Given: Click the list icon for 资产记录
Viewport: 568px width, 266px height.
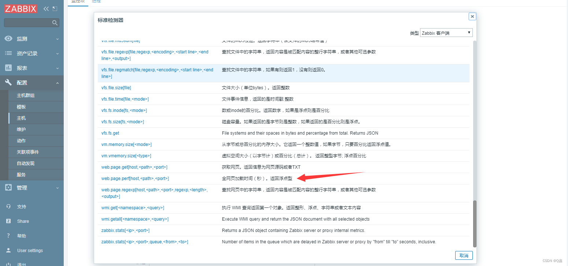Looking at the screenshot, I should click(x=8, y=53).
